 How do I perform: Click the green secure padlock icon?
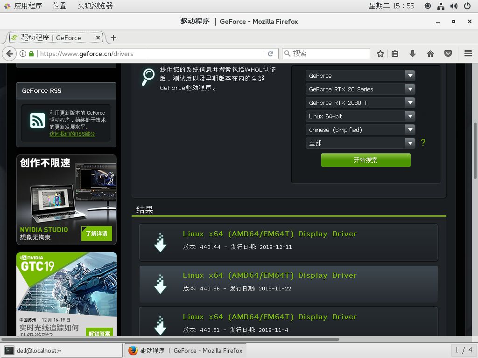point(31,54)
